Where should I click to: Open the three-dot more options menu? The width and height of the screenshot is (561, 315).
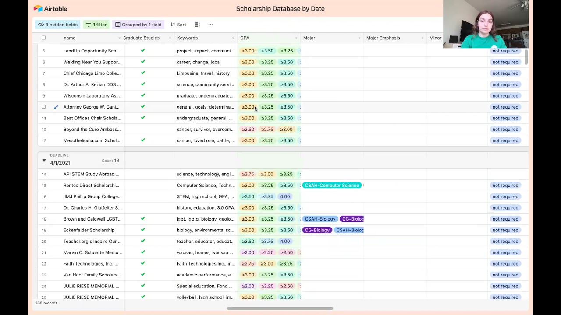210,24
